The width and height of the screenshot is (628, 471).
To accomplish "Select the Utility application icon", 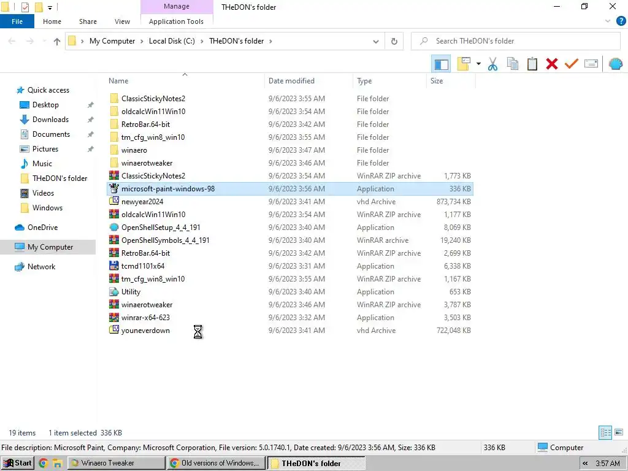I will [114, 292].
